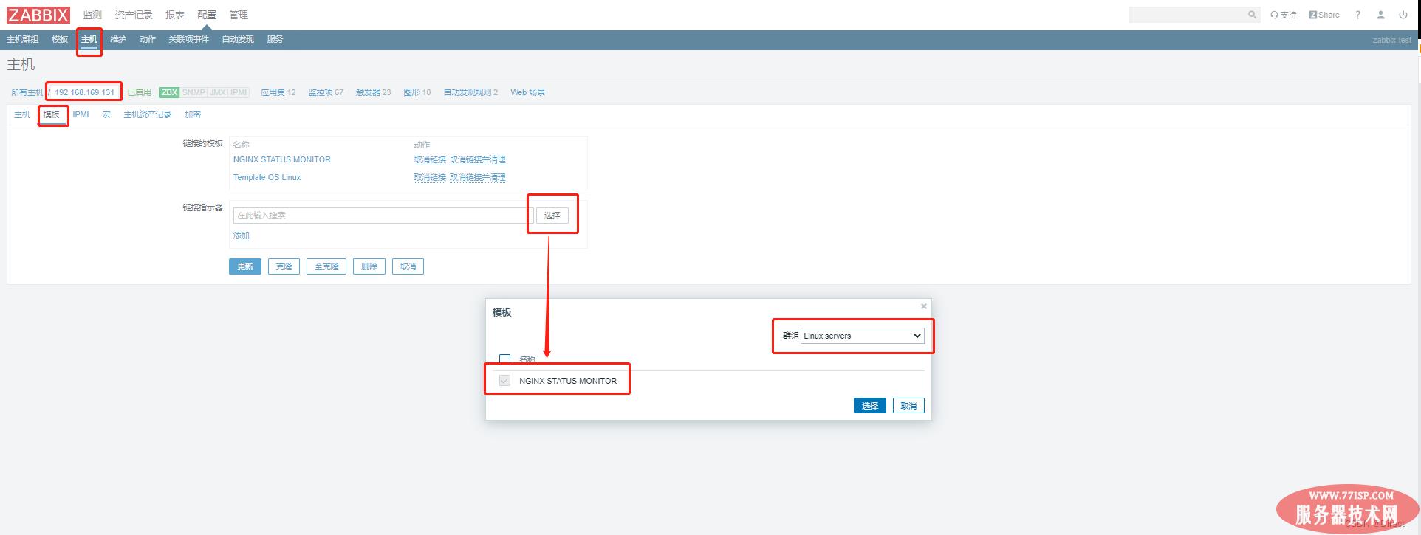Go to 维护 submenu

click(118, 39)
